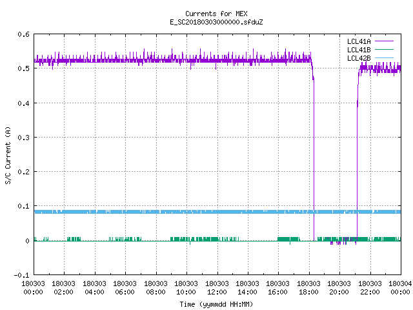Click the y-axis tick value 0.6
Image resolution: width=413 pixels, height=310 pixels.
click(x=23, y=34)
